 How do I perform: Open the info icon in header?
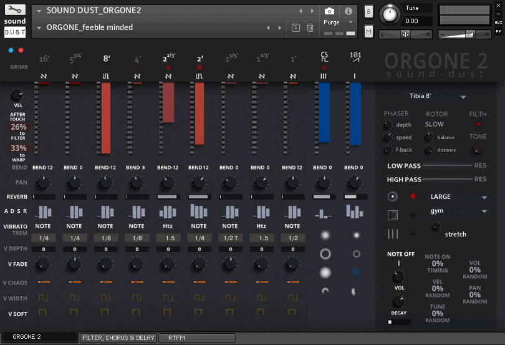click(x=348, y=11)
